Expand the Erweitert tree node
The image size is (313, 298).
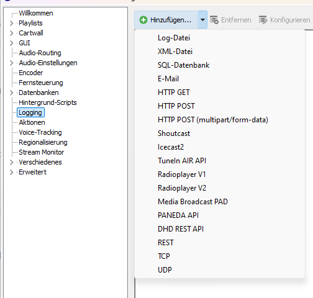coord(12,172)
